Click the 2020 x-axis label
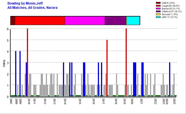This screenshot has height=114, width=186. 132,101
